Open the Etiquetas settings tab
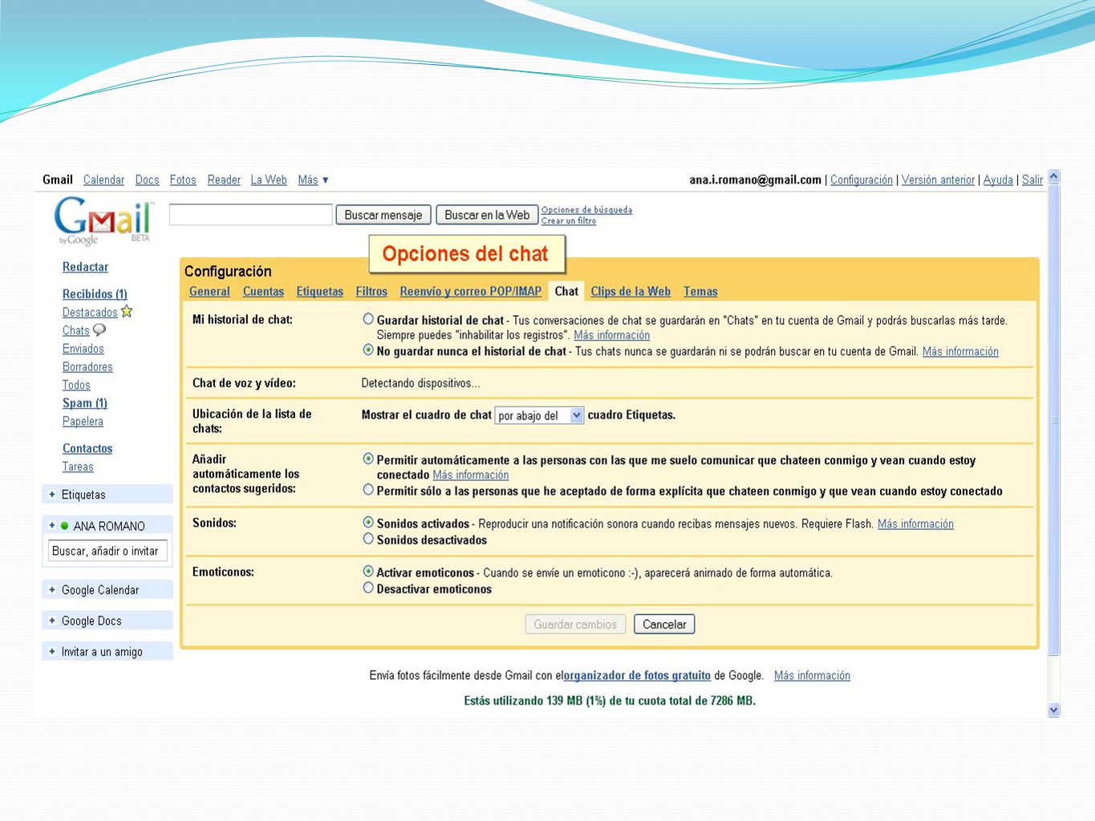This screenshot has height=821, width=1095. pyautogui.click(x=319, y=292)
